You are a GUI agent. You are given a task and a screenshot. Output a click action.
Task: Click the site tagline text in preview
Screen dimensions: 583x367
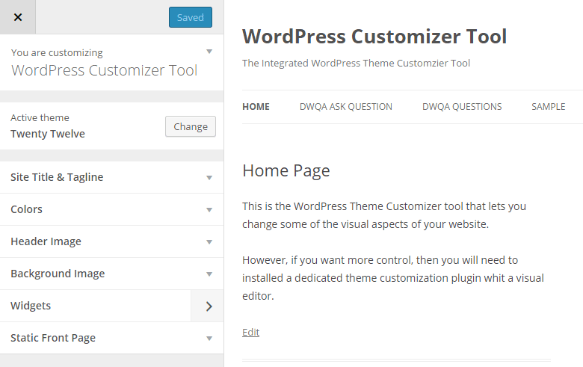point(357,64)
